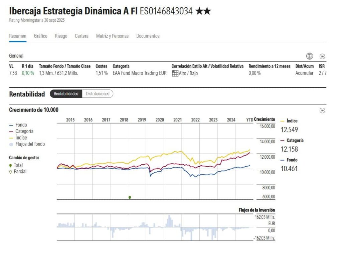Click the 162,03 Mills. flow axis label

pos(265,217)
